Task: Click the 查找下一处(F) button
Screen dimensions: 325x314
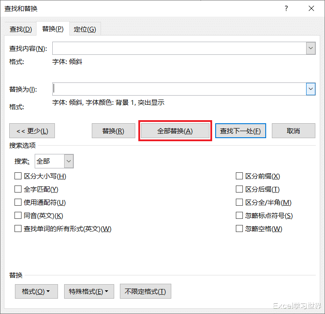Action: (240, 131)
